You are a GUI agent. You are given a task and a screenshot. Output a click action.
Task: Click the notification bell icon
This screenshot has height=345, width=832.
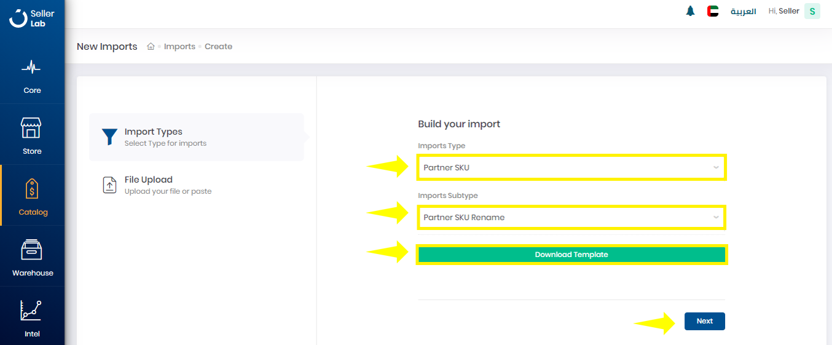pyautogui.click(x=690, y=11)
